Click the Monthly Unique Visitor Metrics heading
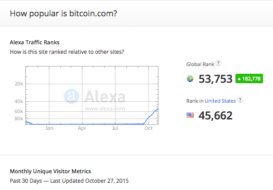Image resolution: width=273 pixels, height=190 pixels. 50,171
